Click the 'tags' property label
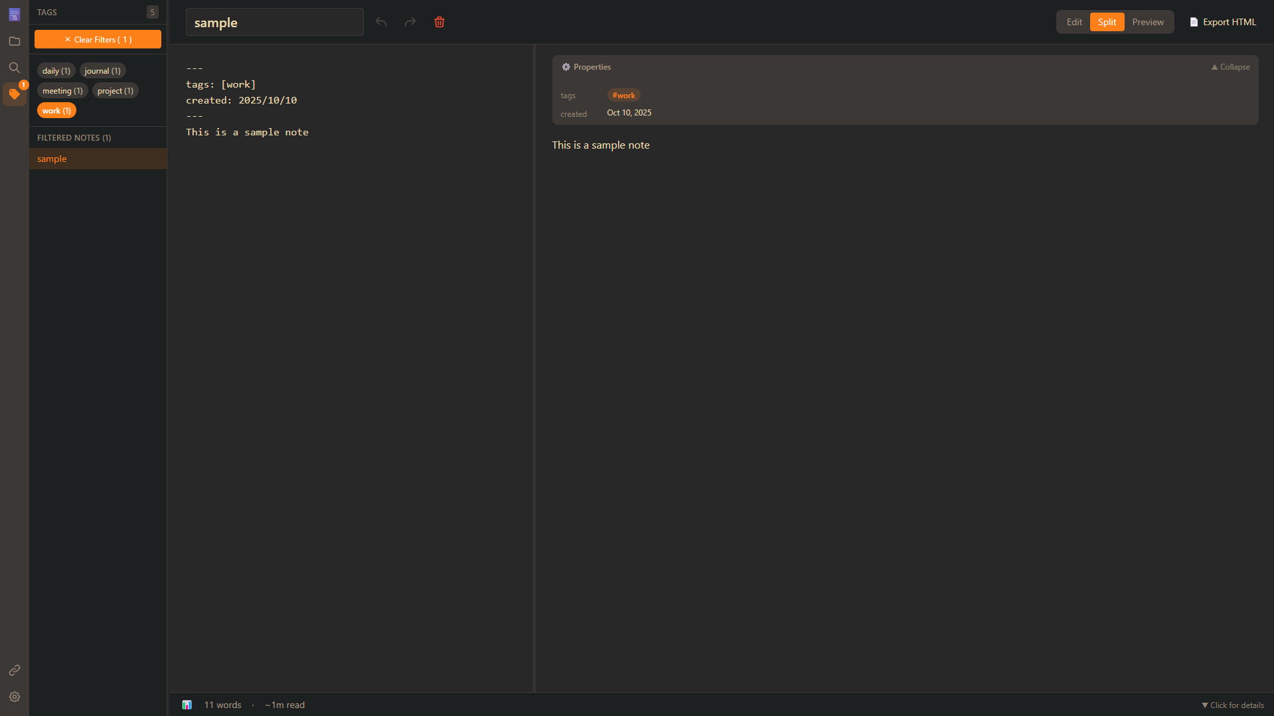 tap(568, 96)
